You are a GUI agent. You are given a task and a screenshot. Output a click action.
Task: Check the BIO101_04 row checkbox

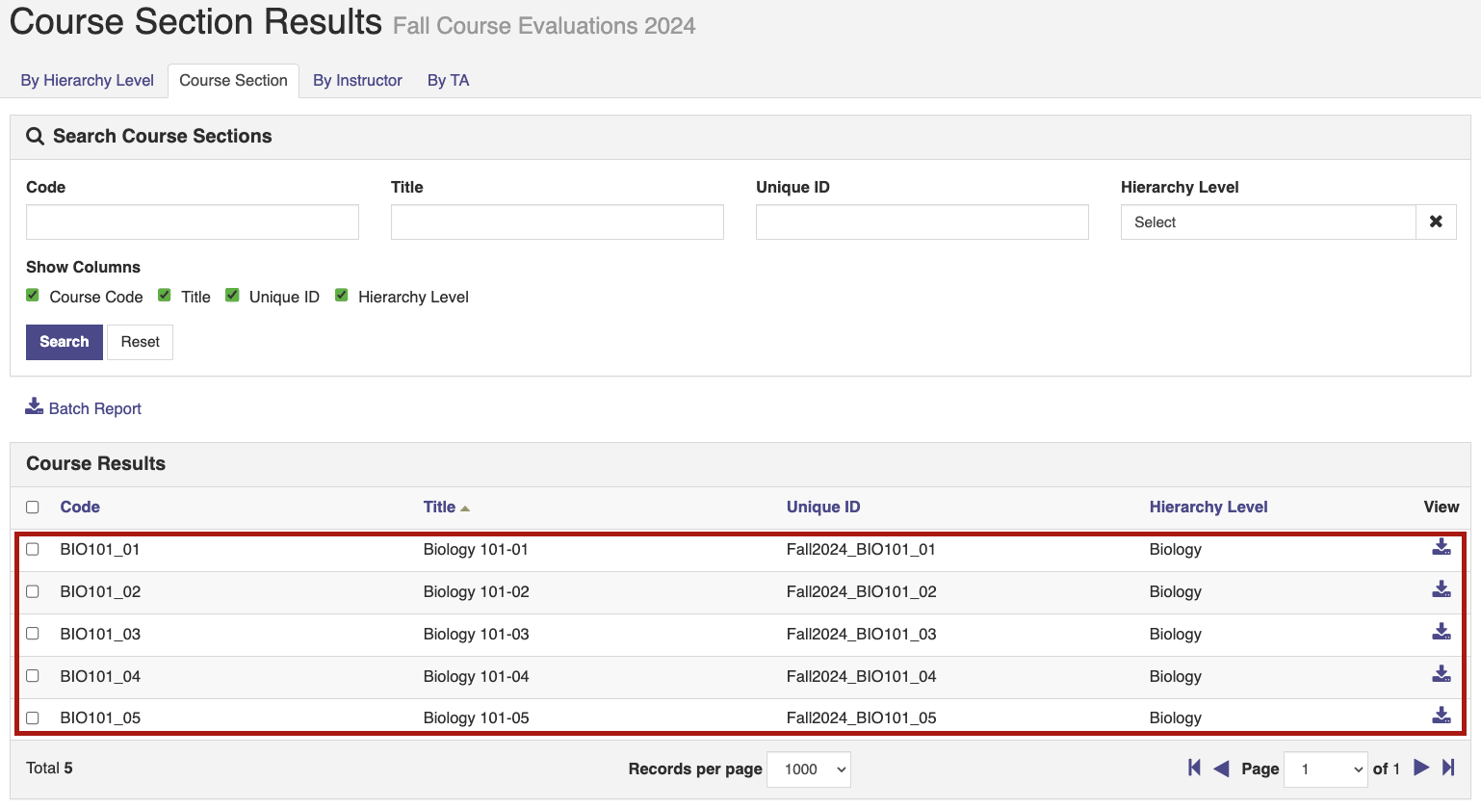pyautogui.click(x=33, y=676)
